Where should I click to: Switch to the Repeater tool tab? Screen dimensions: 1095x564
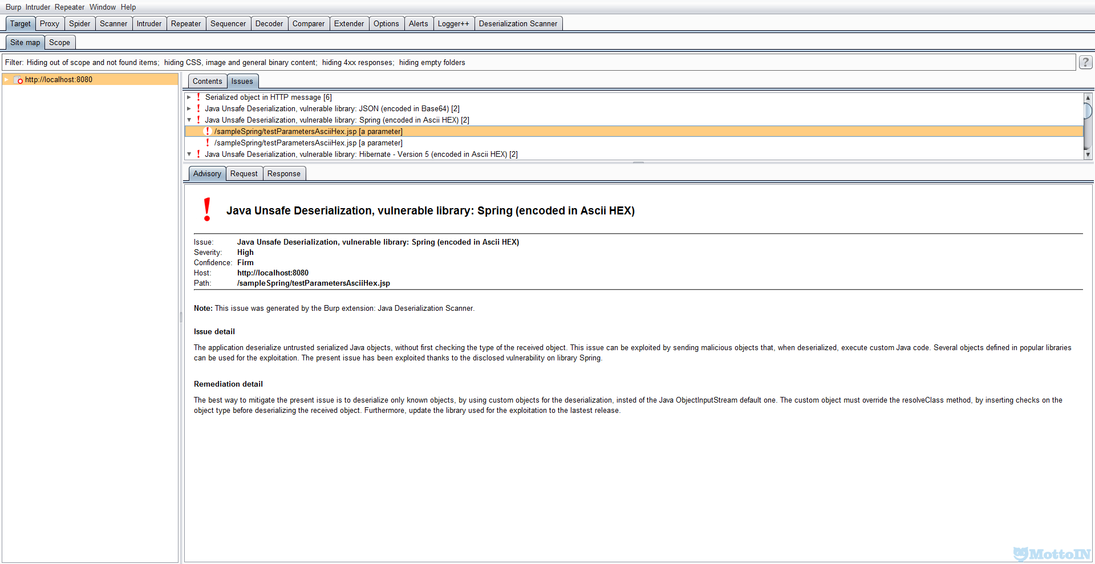coord(186,23)
